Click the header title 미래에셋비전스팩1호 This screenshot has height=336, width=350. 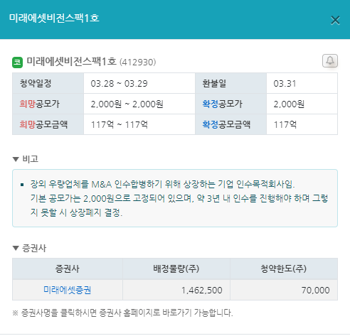click(54, 18)
